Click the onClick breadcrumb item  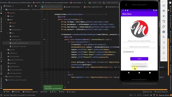(37, 2)
